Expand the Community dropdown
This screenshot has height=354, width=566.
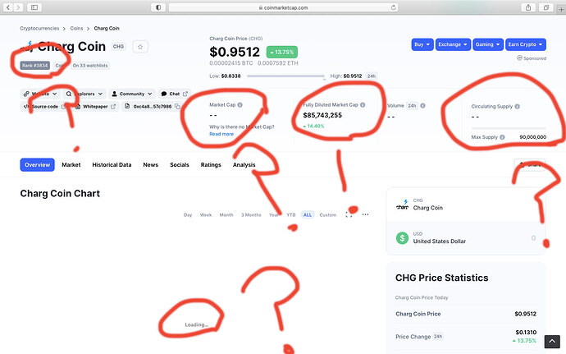[x=132, y=94]
